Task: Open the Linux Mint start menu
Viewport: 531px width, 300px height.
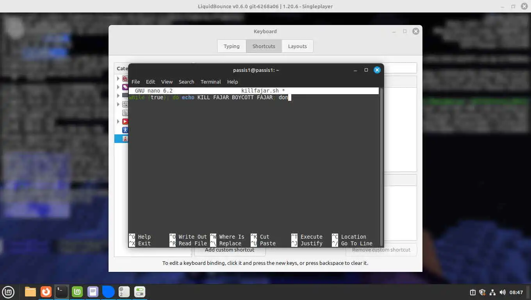Action: coord(8,292)
